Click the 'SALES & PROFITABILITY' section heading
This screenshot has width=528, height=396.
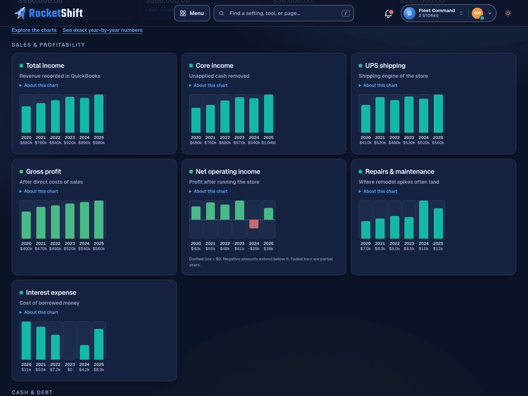[x=48, y=45]
